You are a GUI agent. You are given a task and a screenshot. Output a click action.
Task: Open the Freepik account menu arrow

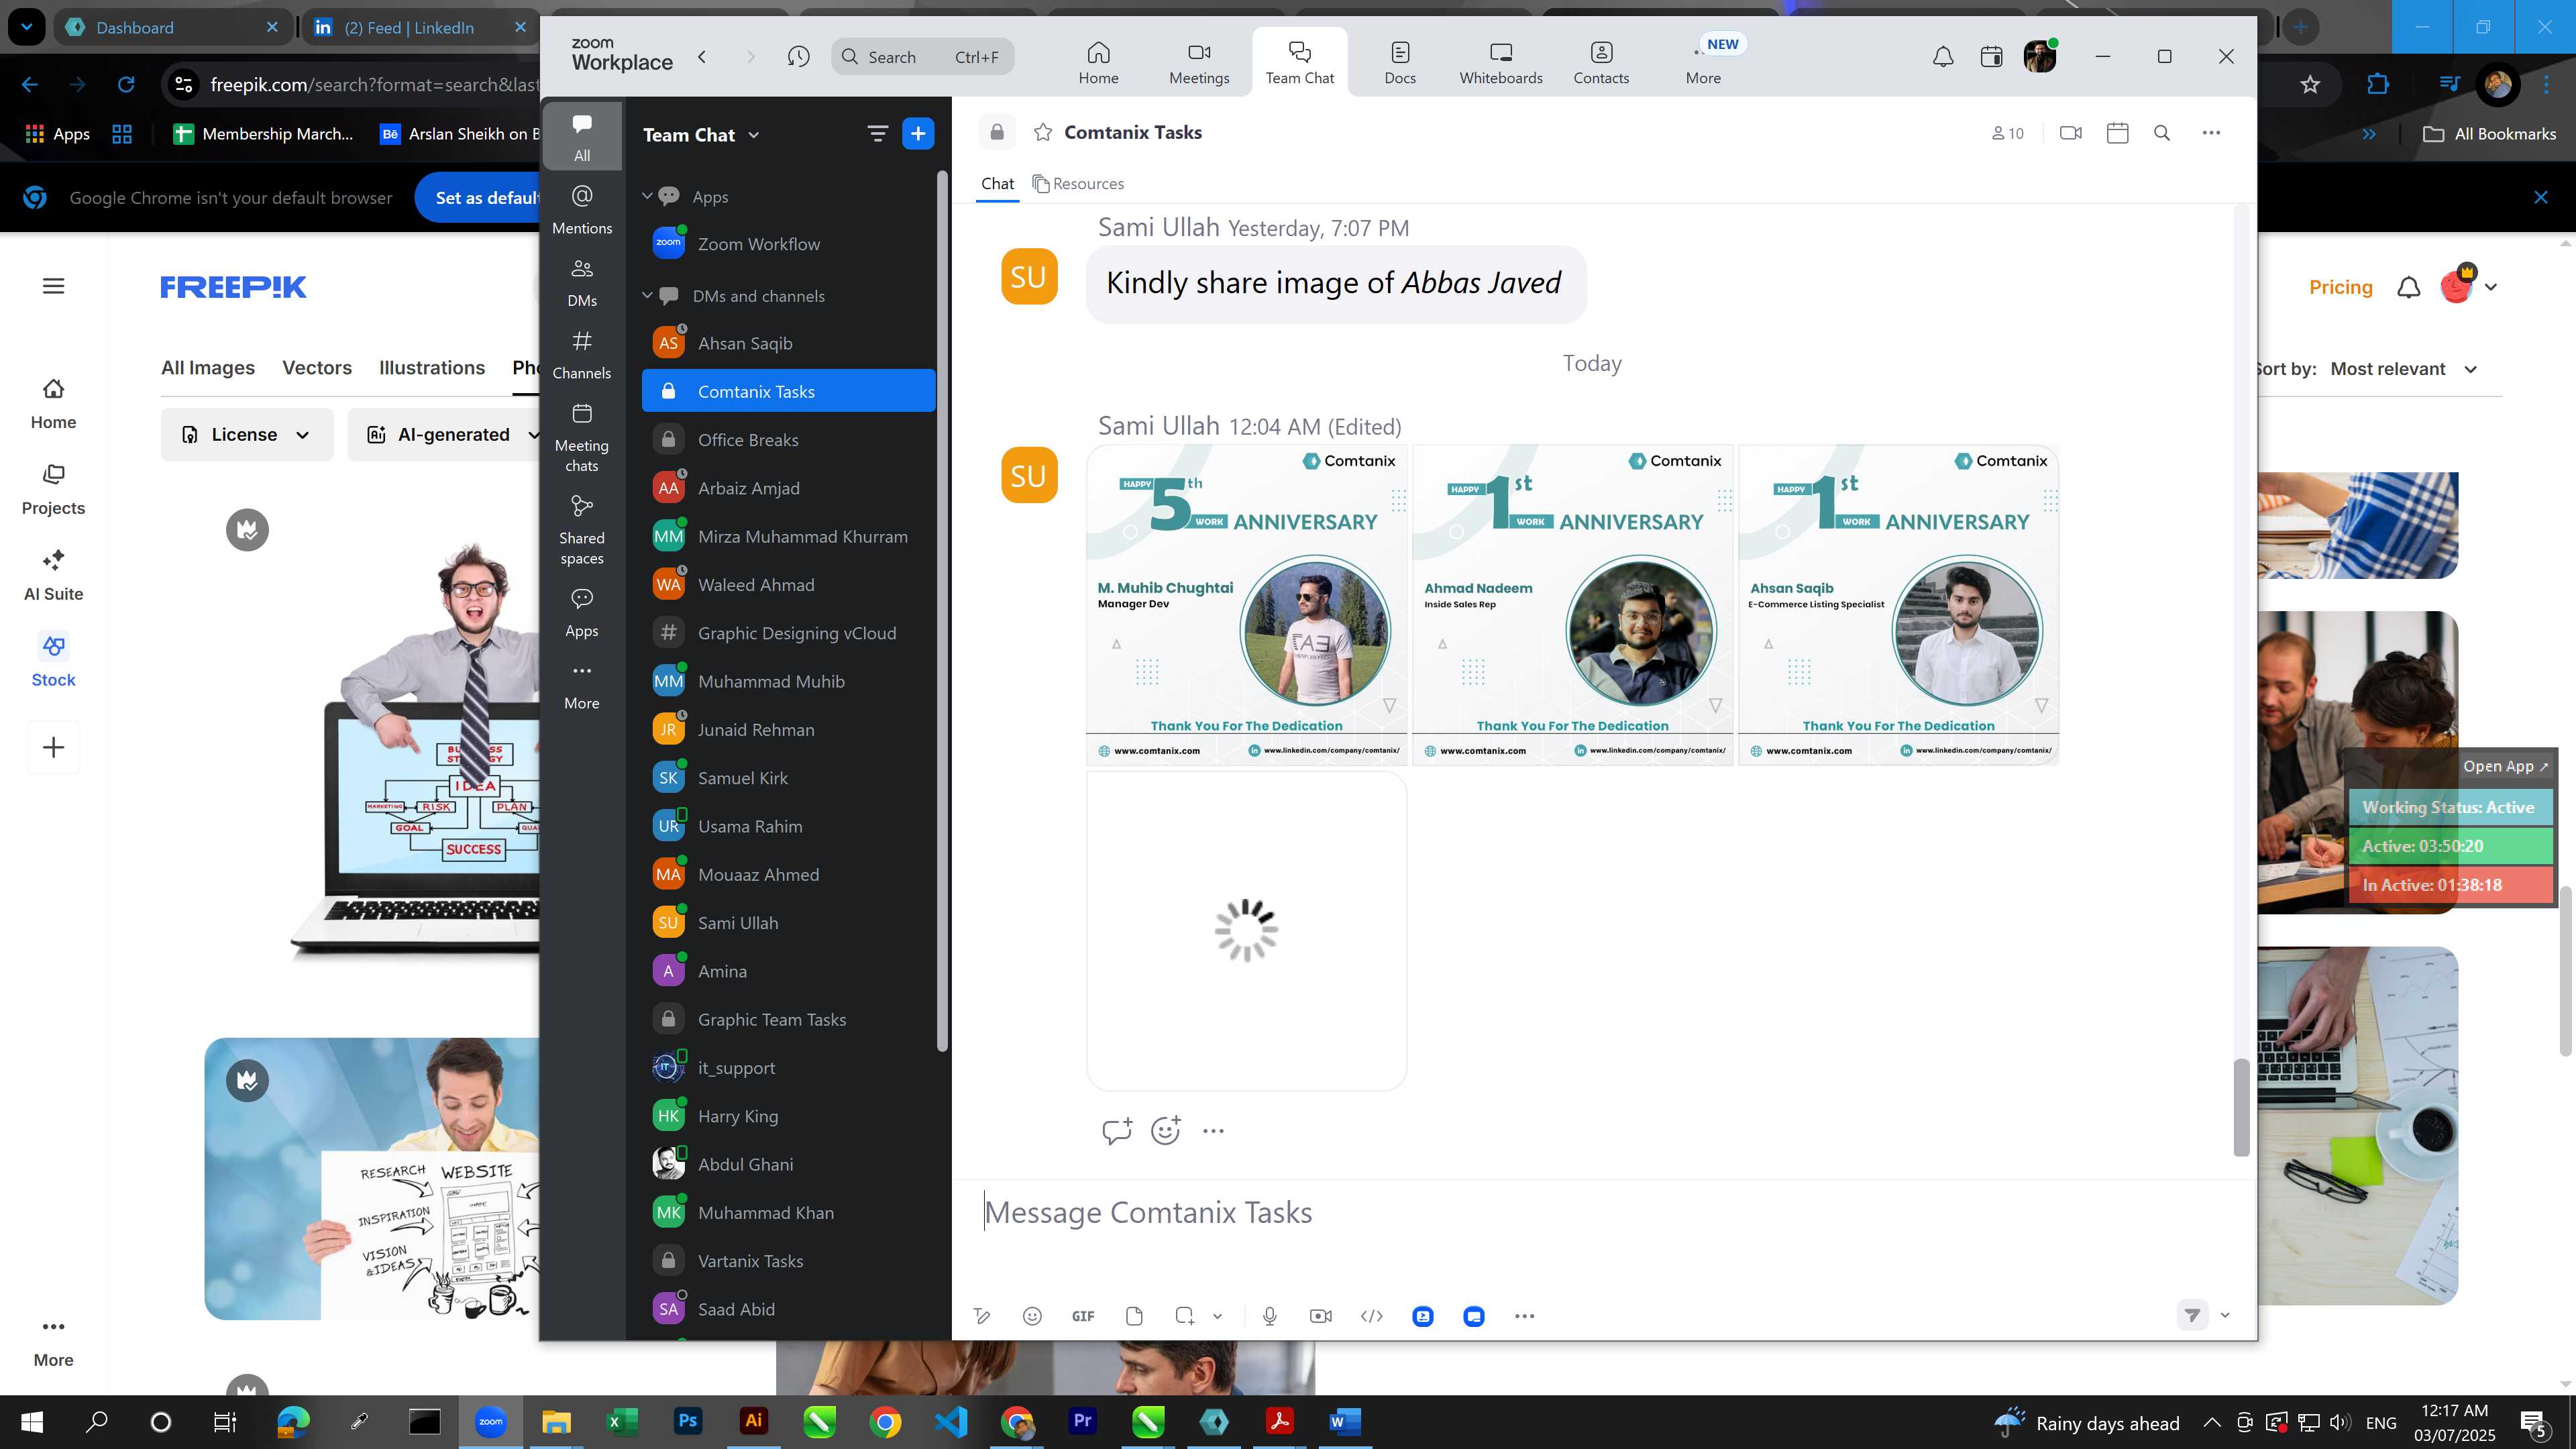(x=2491, y=287)
